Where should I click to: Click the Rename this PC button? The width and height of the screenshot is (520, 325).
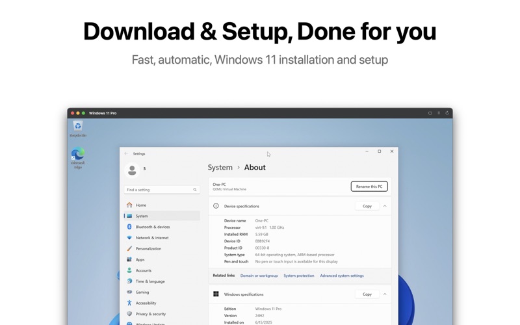coord(369,187)
